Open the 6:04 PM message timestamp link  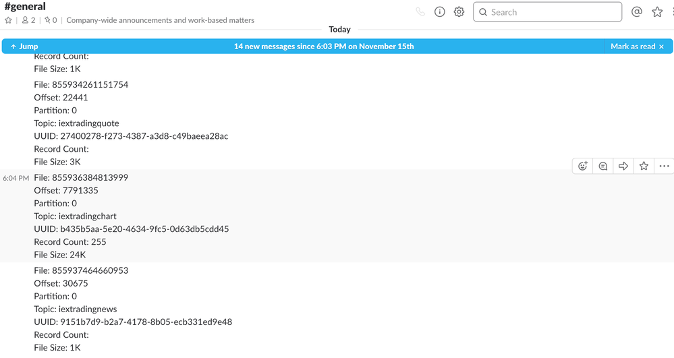coord(16,178)
